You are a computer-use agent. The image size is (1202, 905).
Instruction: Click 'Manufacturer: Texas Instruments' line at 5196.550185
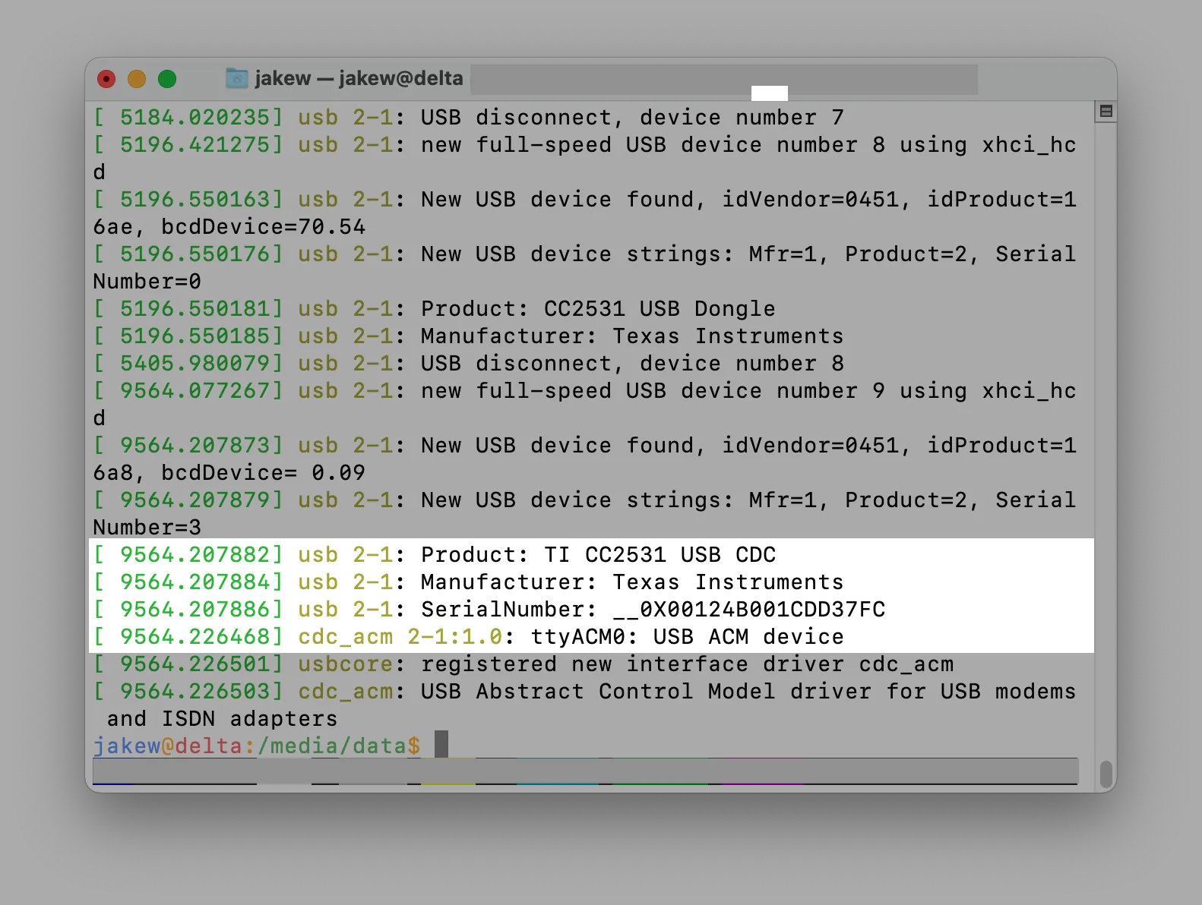tap(468, 336)
